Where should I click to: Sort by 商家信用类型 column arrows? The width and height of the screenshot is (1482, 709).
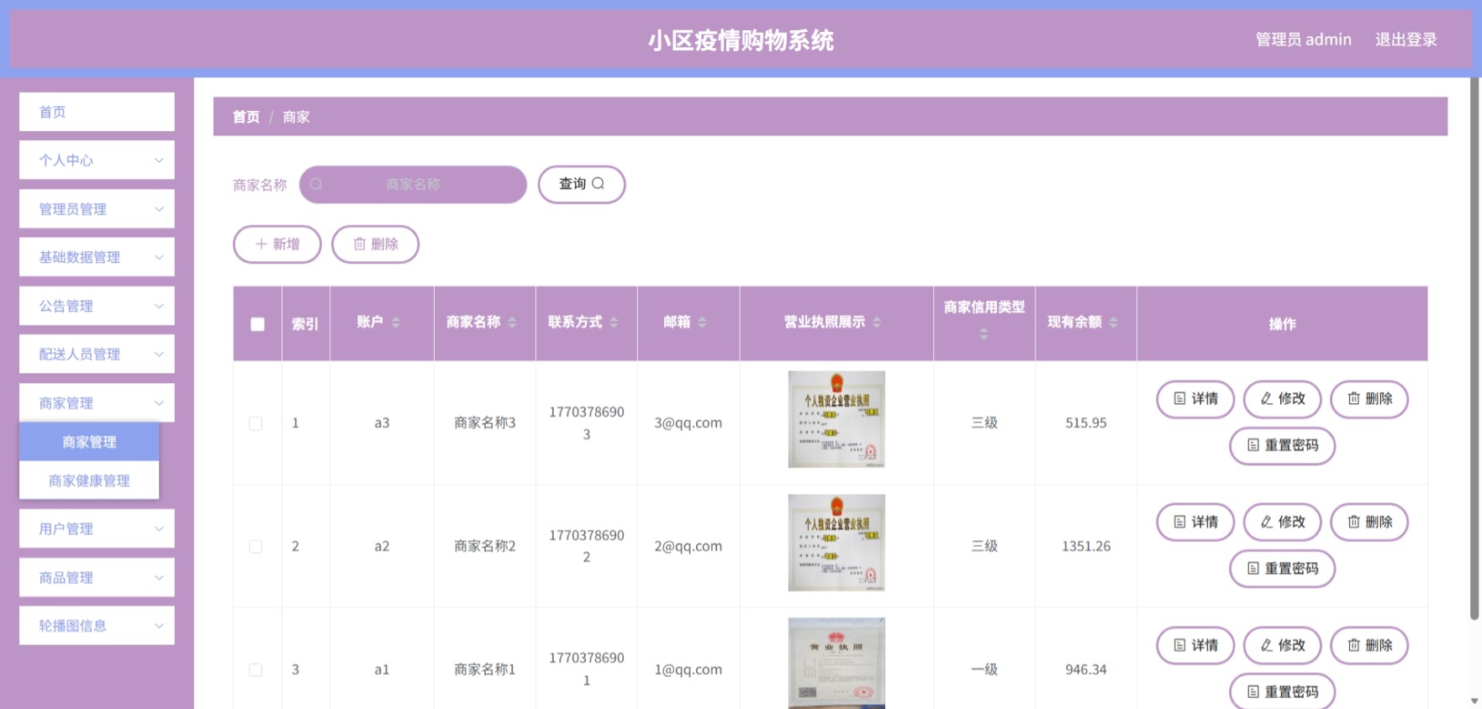(x=984, y=334)
